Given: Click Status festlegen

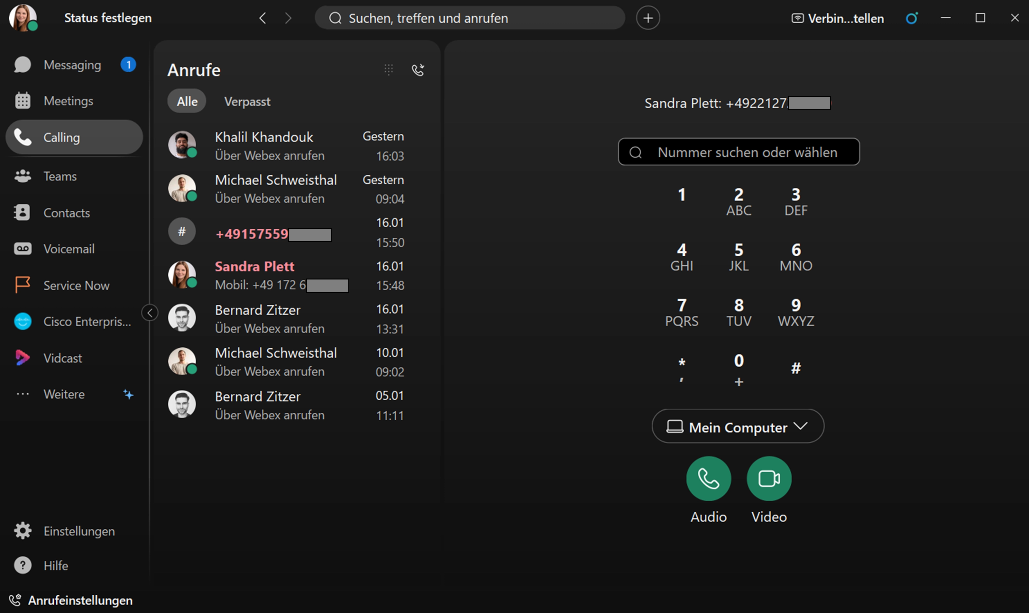Looking at the screenshot, I should [x=108, y=18].
